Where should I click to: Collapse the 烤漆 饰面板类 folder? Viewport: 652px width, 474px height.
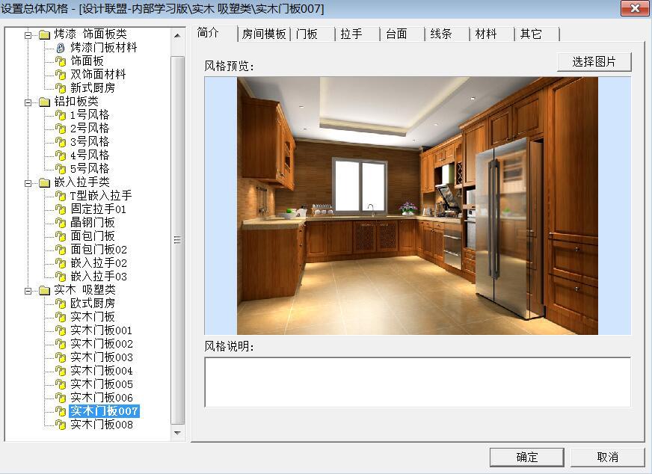pos(28,35)
